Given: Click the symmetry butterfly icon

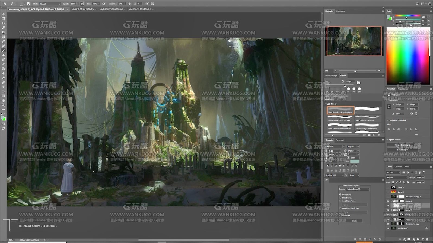Looking at the screenshot, I should 152,4.
